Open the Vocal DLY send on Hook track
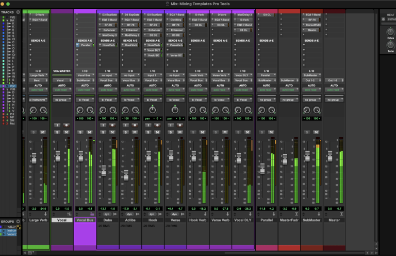Viewport: 396px width, 256px height. pos(154,50)
